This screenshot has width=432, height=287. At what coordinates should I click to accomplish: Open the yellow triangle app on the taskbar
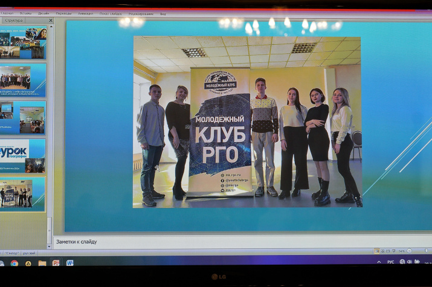tap(28, 263)
